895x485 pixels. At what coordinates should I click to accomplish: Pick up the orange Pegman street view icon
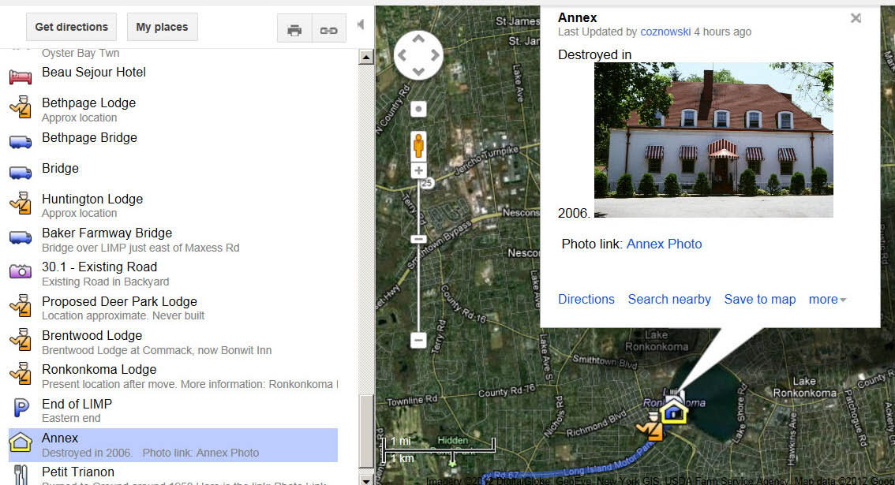point(418,145)
